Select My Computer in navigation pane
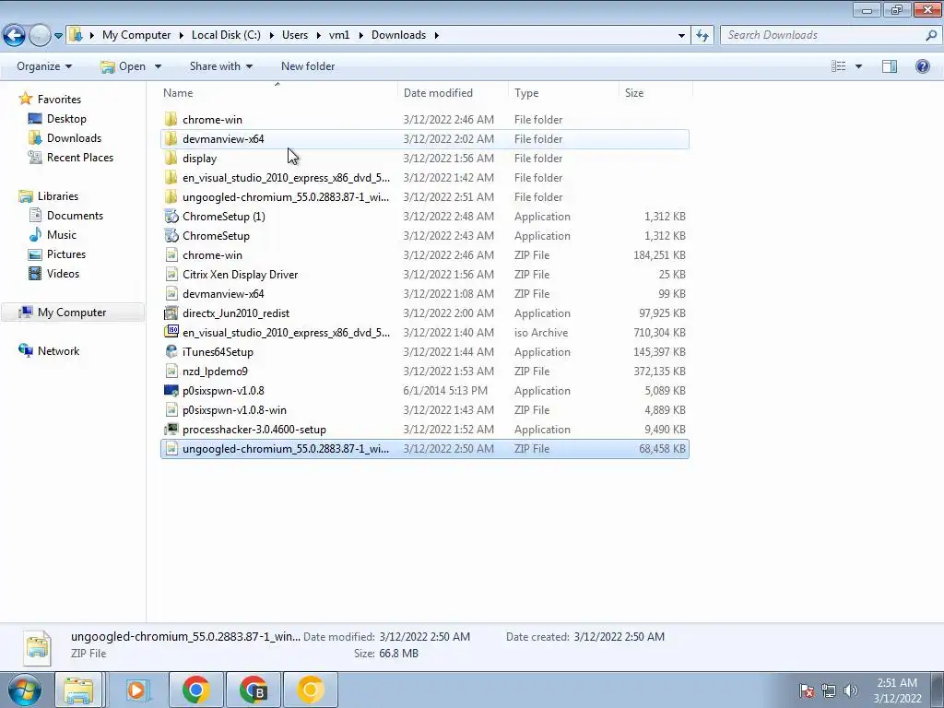This screenshot has width=944, height=708. coord(72,313)
